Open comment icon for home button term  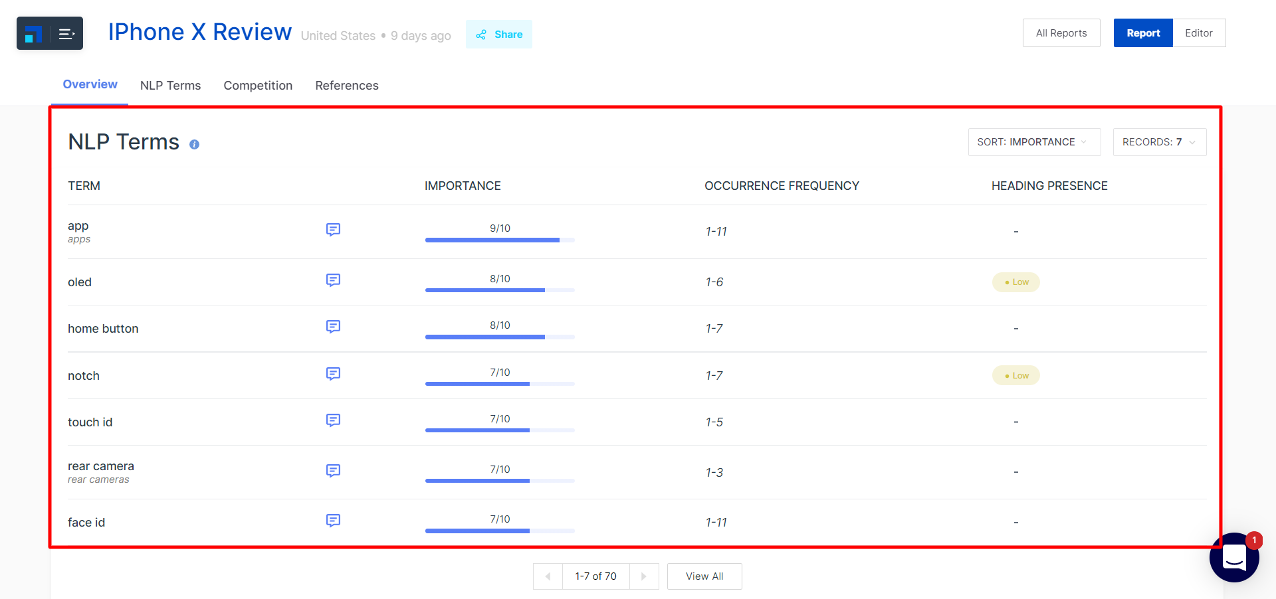[x=333, y=327]
